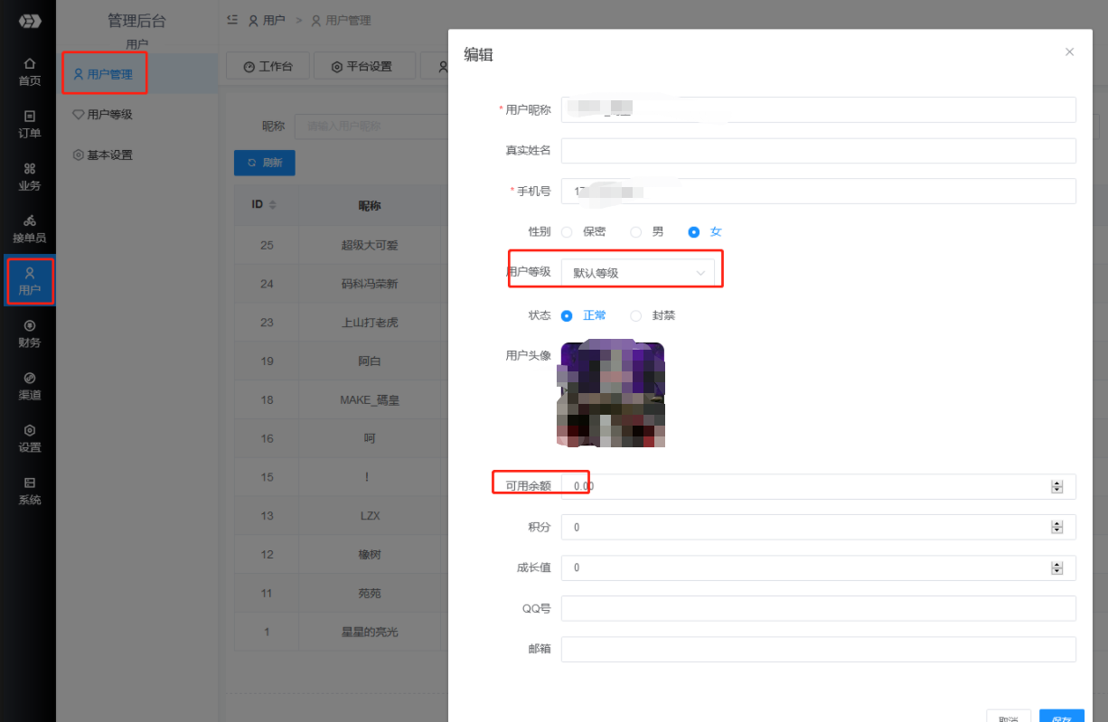Click the 手机号 input field
1108x722 pixels.
point(819,191)
